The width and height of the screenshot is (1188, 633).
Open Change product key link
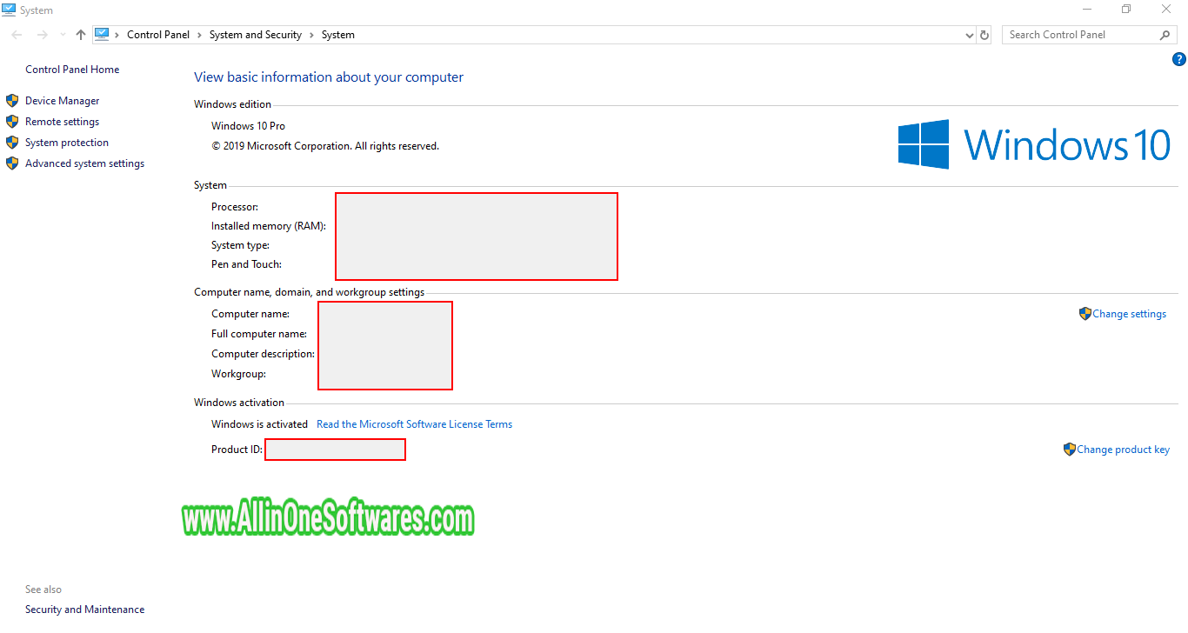coord(1124,450)
